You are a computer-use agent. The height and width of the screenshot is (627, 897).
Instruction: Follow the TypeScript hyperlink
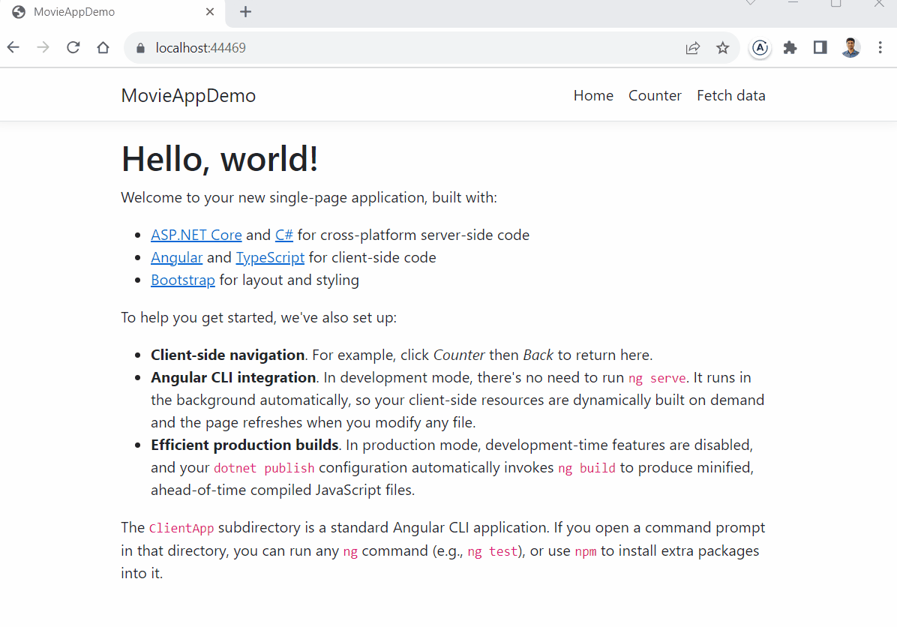point(270,257)
